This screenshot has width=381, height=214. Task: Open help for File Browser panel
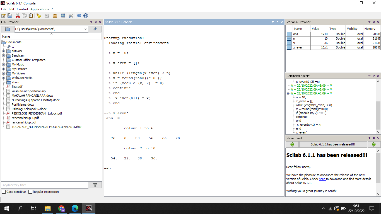(91, 22)
